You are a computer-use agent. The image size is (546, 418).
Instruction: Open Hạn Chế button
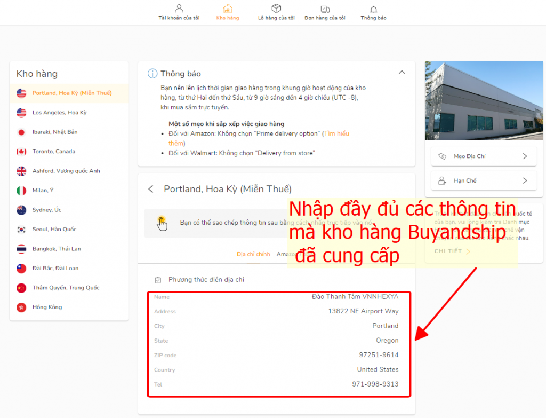pyautogui.click(x=484, y=180)
